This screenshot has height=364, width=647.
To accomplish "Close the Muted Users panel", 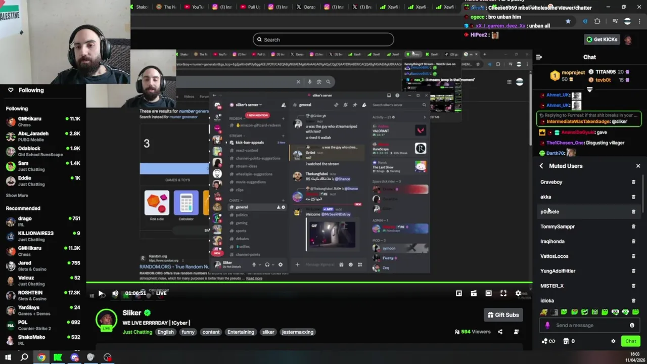I will (638, 166).
